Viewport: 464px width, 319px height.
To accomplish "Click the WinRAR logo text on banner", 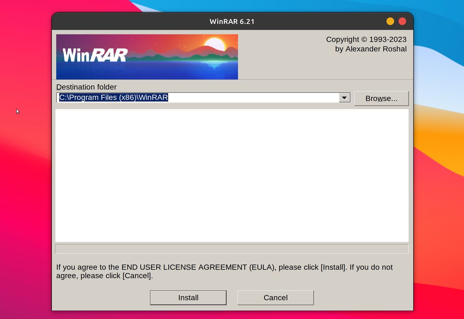I will click(95, 55).
